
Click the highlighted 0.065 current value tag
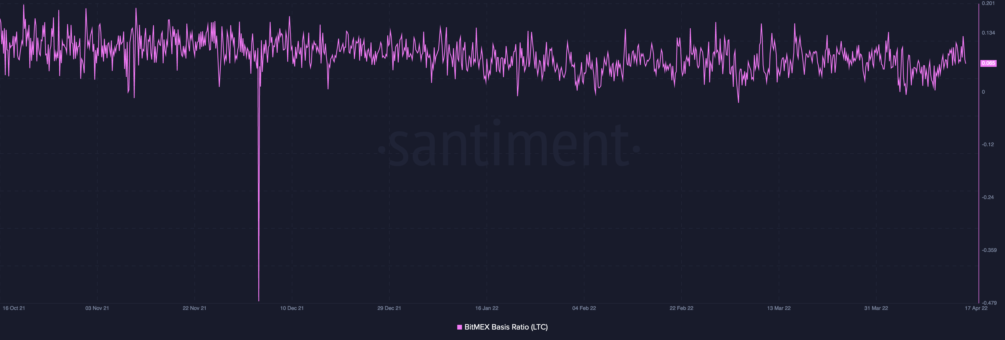(x=988, y=63)
